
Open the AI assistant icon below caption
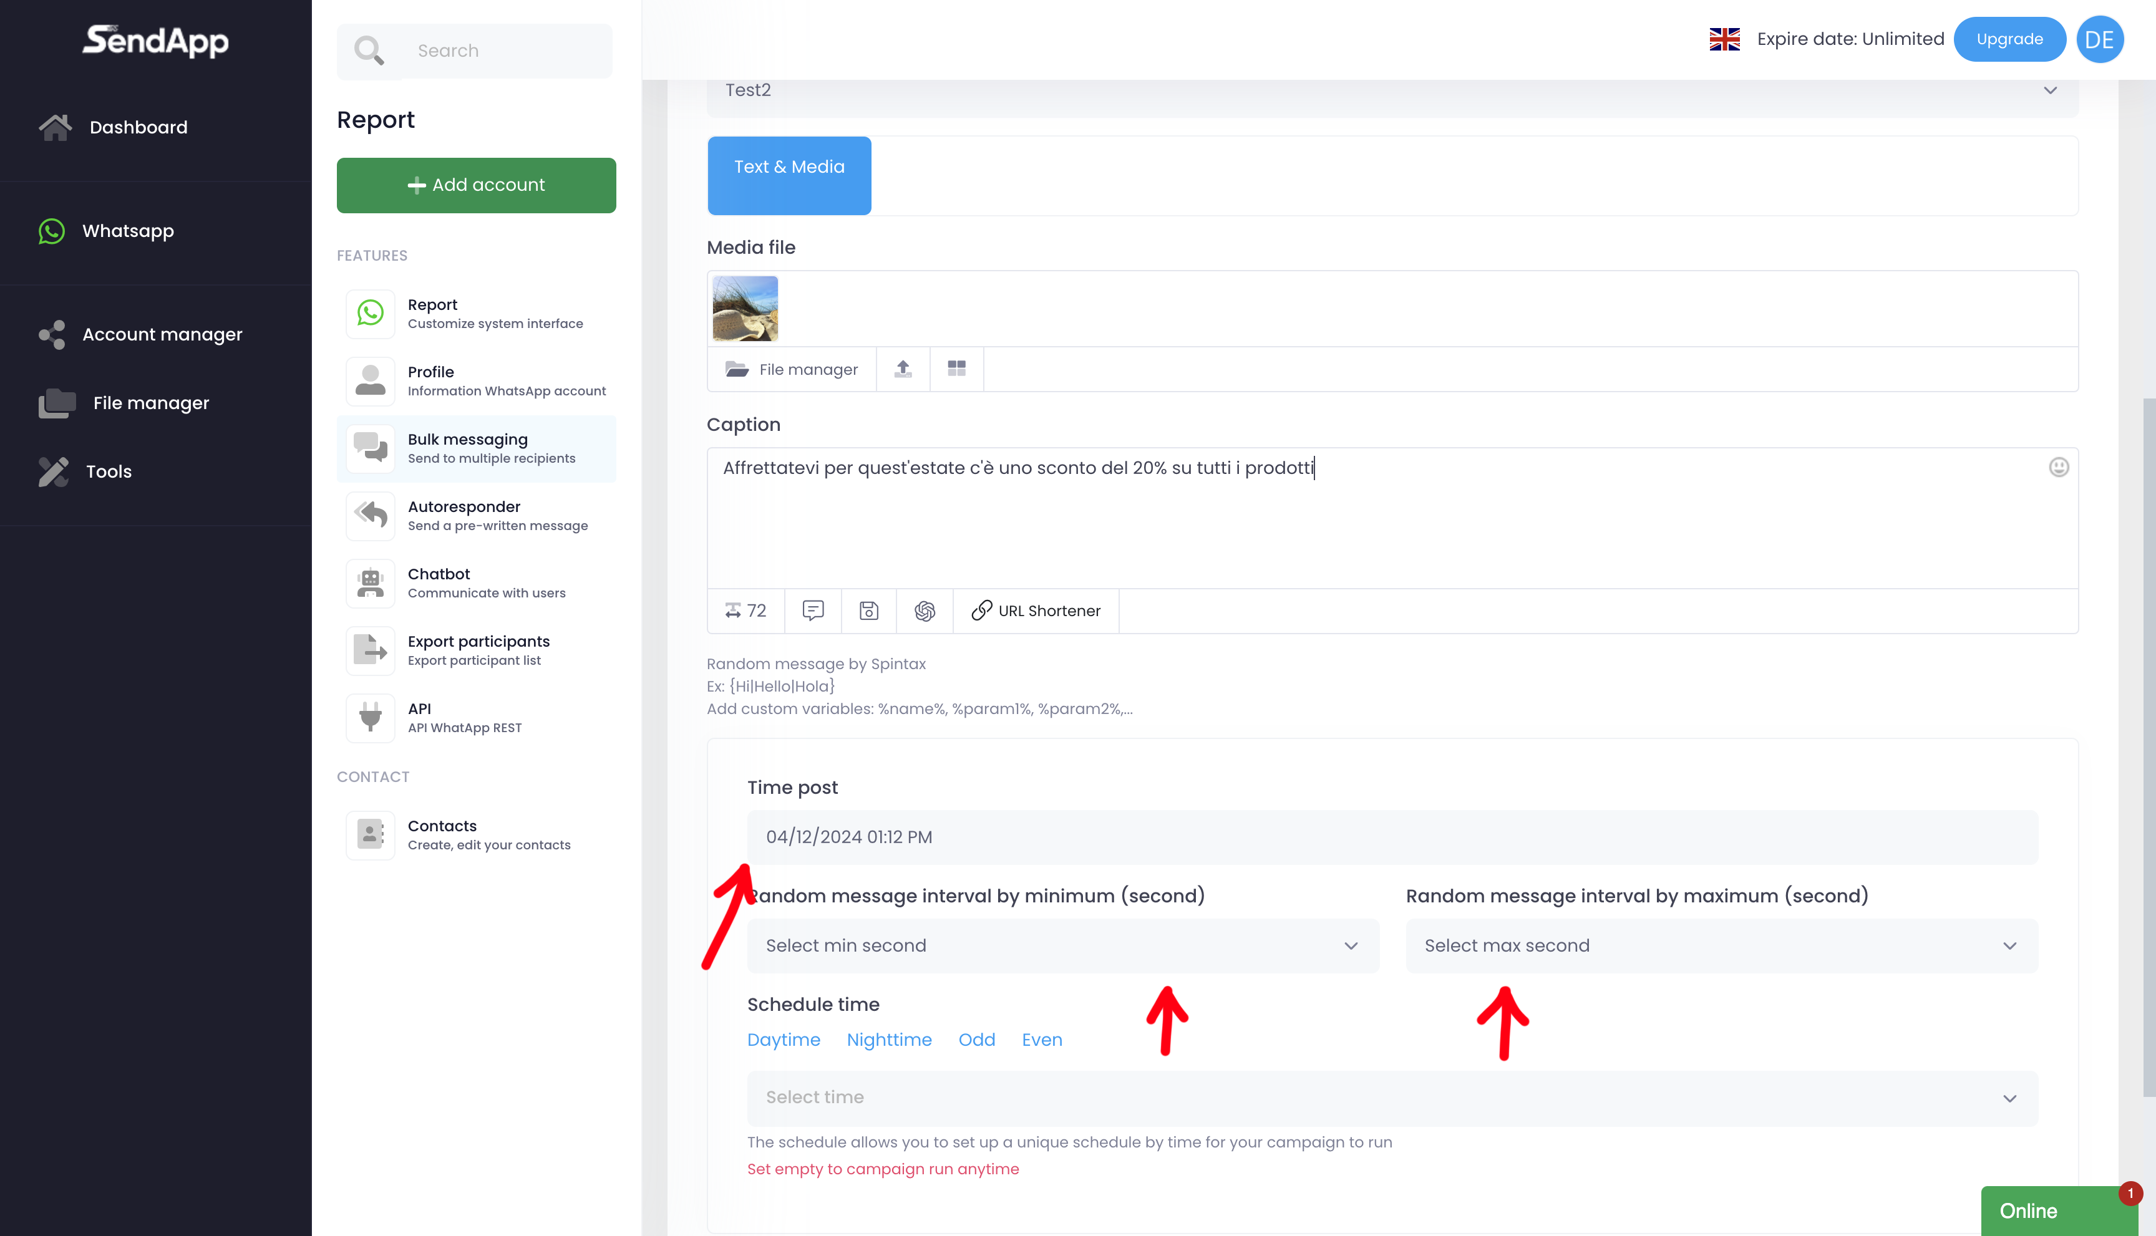(x=925, y=611)
